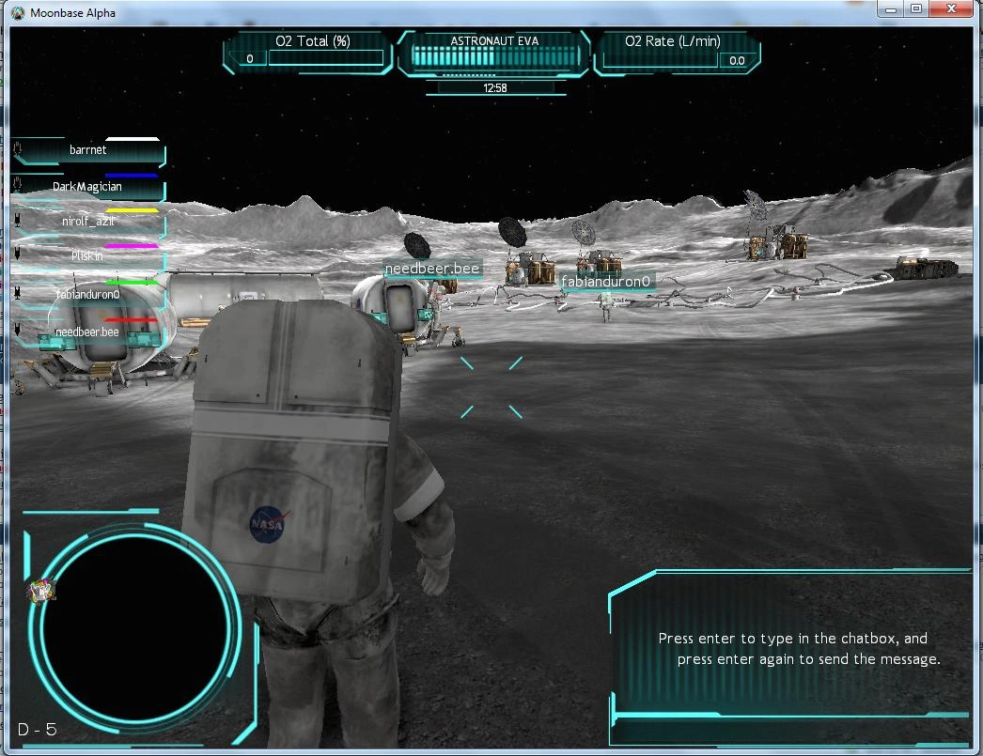The image size is (983, 756).
Task: Close the Moonbase Alpha window
Action: (951, 8)
